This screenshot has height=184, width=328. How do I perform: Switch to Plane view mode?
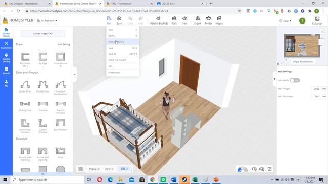94,169
